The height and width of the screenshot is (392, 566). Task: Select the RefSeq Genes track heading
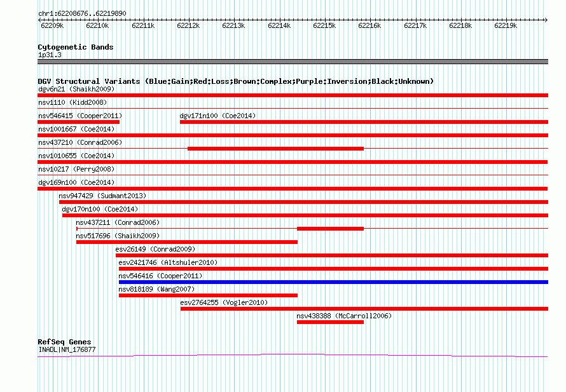pos(65,342)
